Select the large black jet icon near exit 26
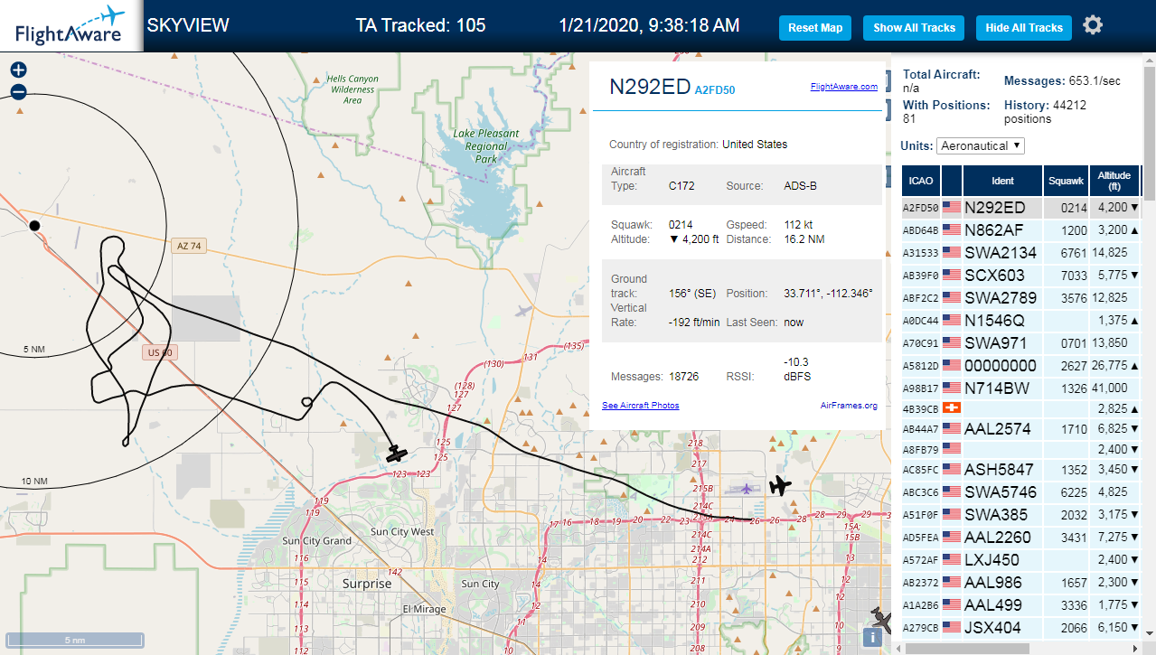The width and height of the screenshot is (1156, 655). 780,486
